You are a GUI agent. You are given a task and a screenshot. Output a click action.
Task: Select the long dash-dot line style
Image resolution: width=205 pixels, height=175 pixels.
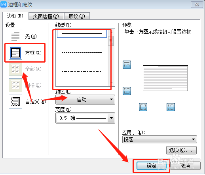pos(82,71)
